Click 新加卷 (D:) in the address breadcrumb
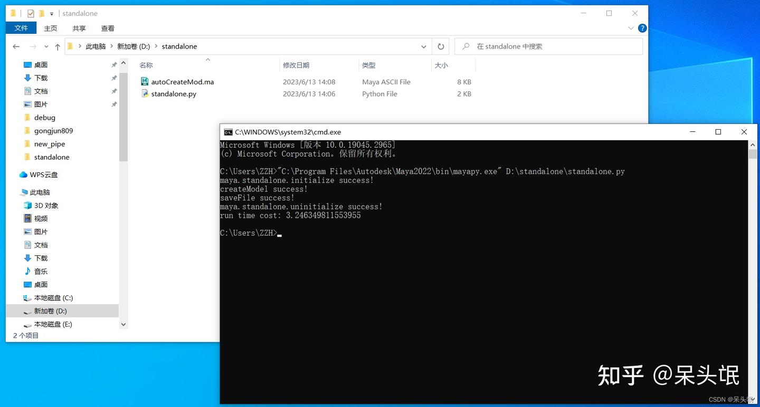 (134, 46)
